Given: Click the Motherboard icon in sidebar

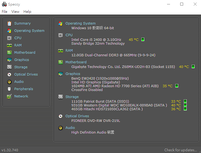Looking at the screenshot, I should (9, 52).
